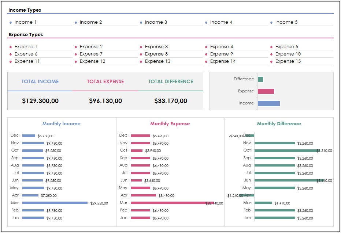The image size is (341, 233).
Task: Select the March bar in Monthly Income
Action: coord(55,203)
